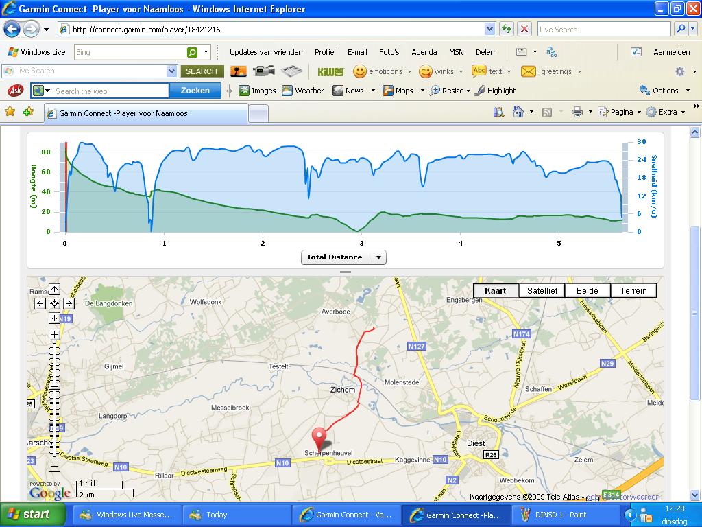
Task: Zoom out the map with minus button
Action: pyautogui.click(x=54, y=469)
